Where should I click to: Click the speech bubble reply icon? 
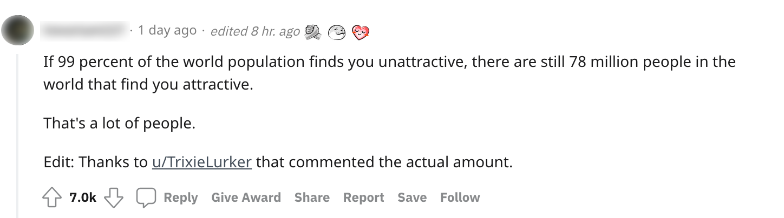(x=146, y=198)
